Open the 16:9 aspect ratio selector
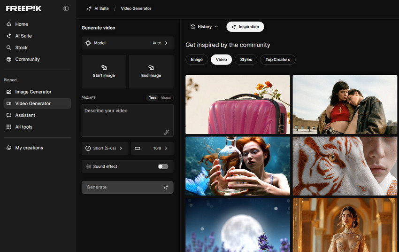 pos(152,148)
